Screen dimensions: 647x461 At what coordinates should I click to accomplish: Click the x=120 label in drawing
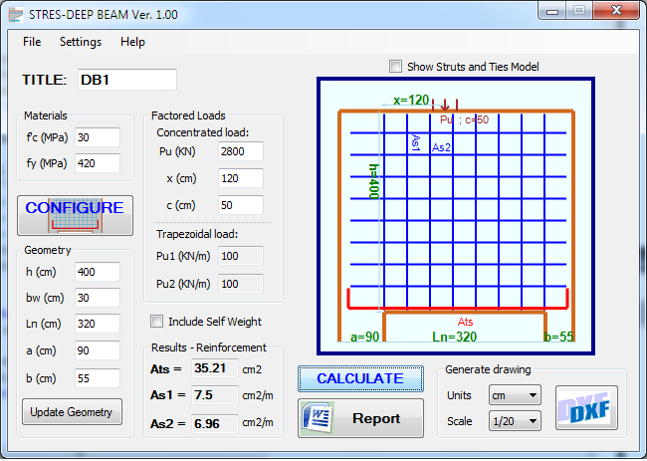pos(411,100)
